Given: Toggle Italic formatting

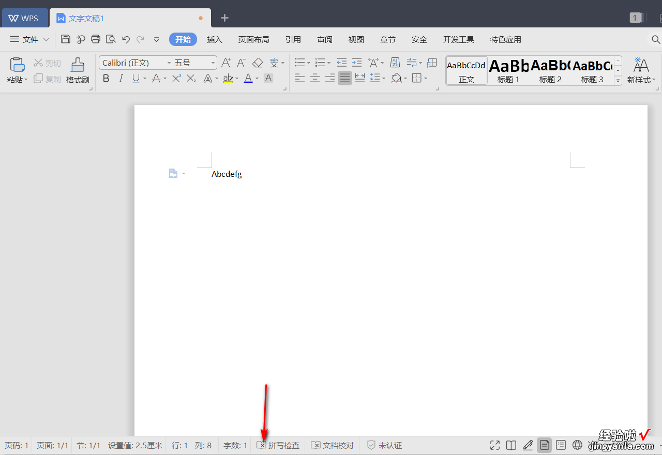Looking at the screenshot, I should point(121,79).
